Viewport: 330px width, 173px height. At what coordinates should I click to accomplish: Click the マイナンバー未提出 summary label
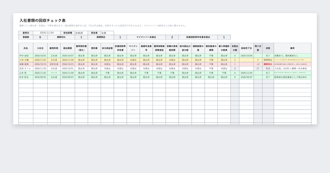tap(146, 37)
